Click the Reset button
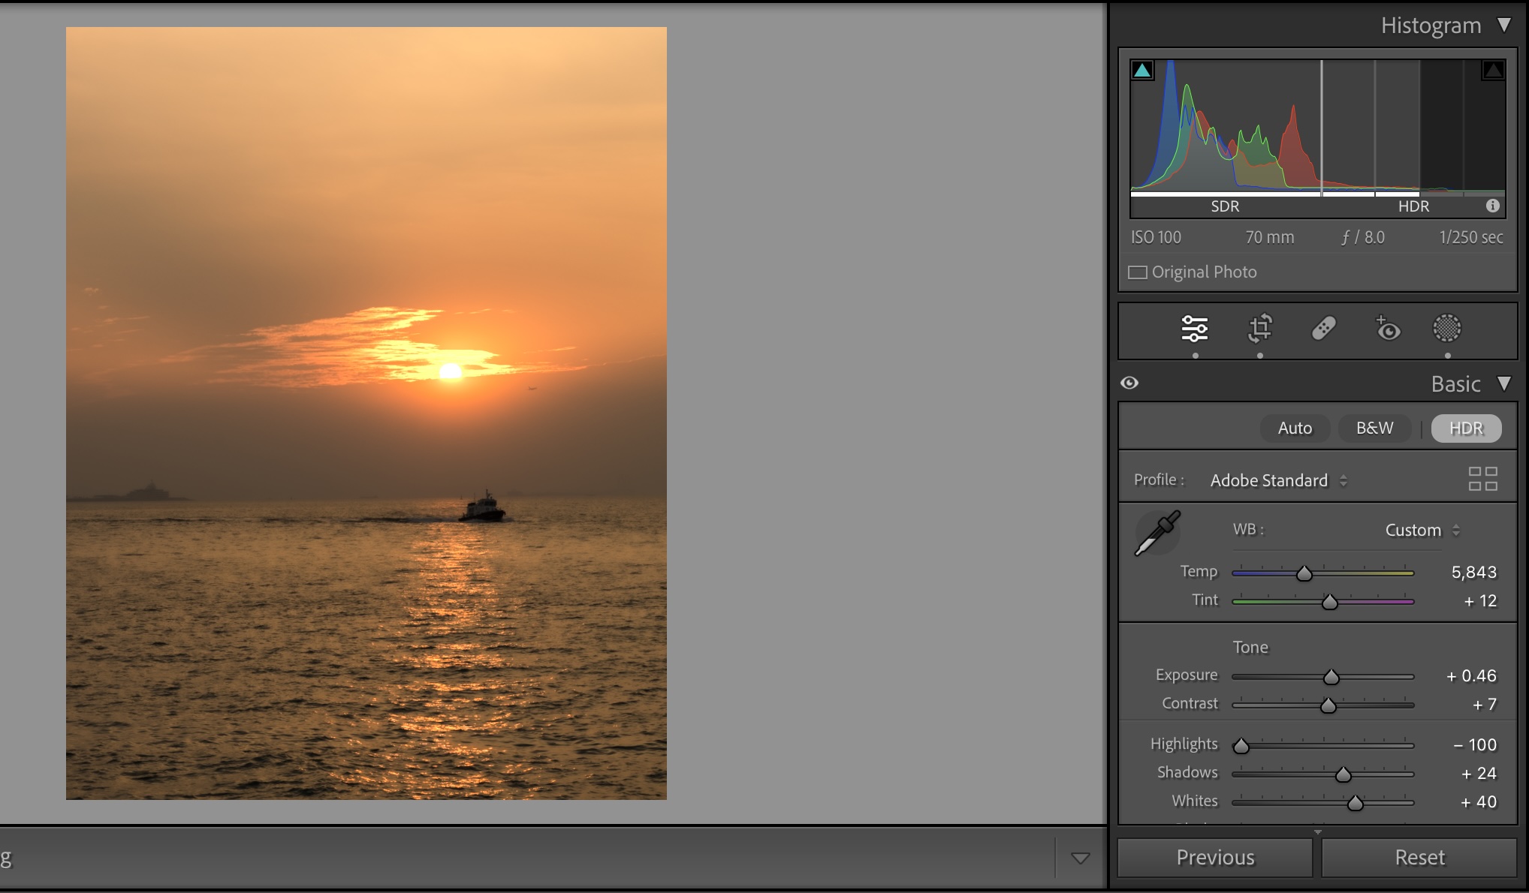The height and width of the screenshot is (893, 1529). click(x=1419, y=858)
